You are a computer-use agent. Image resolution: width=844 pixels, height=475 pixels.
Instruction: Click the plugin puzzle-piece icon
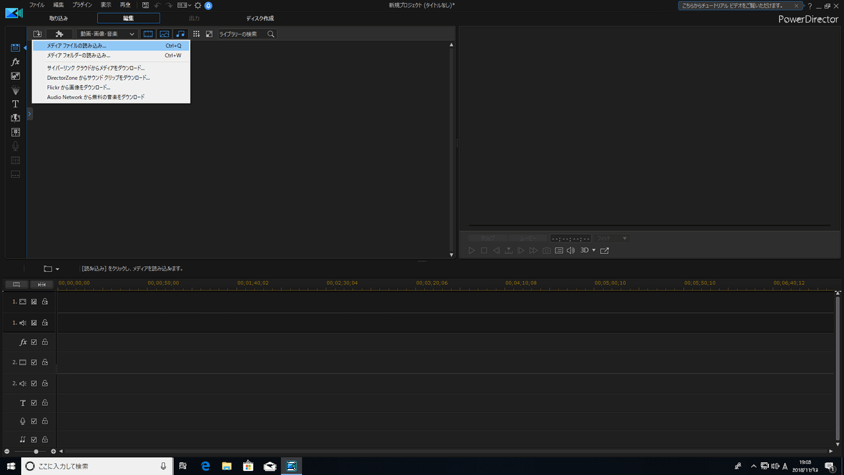(59, 34)
